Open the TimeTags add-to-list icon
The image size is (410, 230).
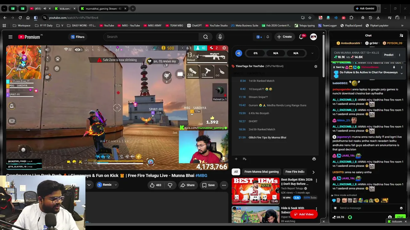[x=244, y=159]
